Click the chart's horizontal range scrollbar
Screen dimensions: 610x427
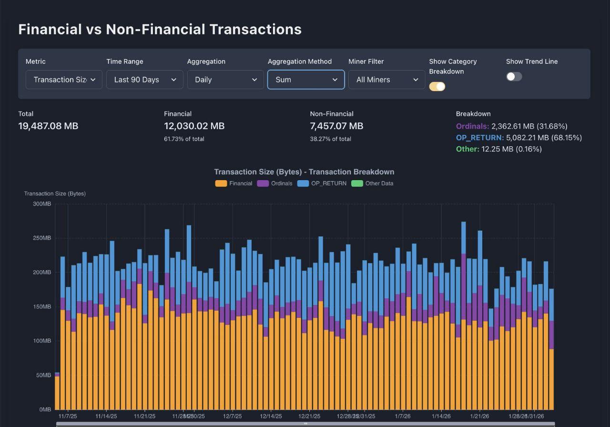305,424
